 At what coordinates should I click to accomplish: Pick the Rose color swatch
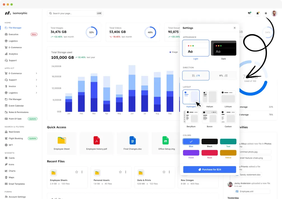pyautogui.click(x=210, y=153)
